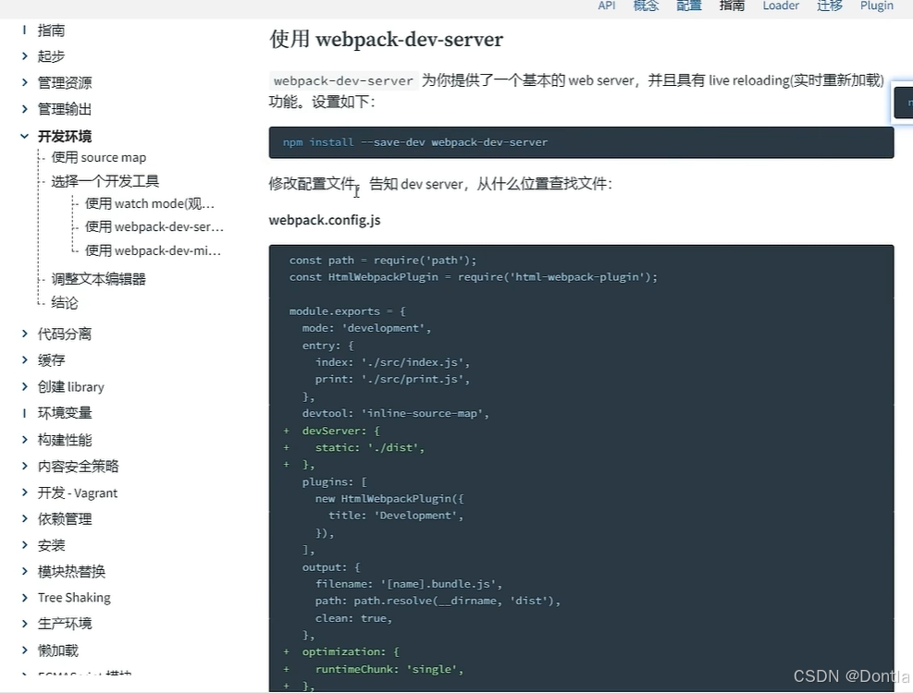Expand the 安装 section chevron

click(24, 544)
